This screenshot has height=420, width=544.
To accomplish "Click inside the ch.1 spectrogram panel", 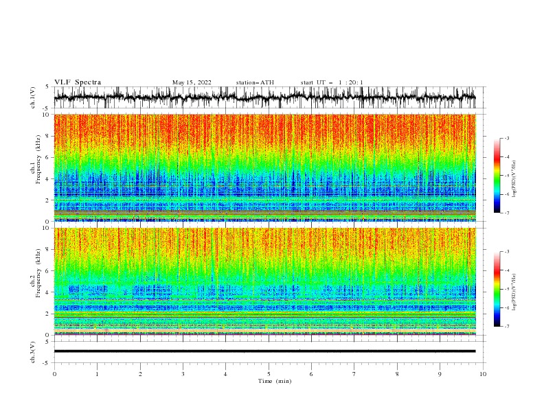I will [264, 167].
